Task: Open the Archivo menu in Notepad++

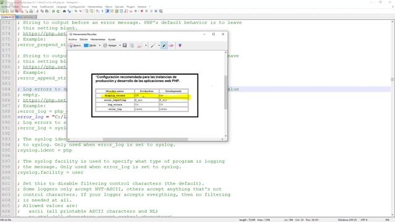Action: click(6, 7)
